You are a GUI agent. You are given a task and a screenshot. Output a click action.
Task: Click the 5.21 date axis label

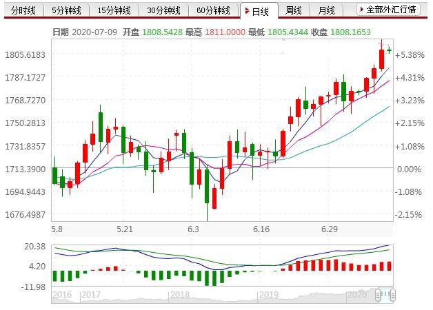[x=125, y=229]
